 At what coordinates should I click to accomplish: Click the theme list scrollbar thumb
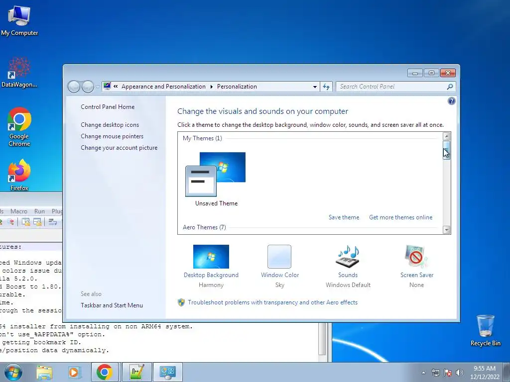pos(447,150)
